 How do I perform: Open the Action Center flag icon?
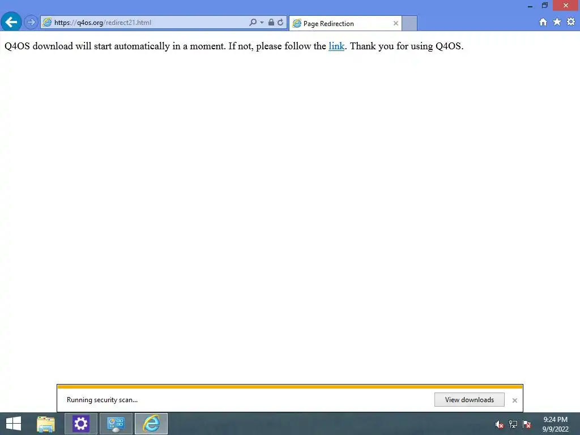click(x=527, y=424)
